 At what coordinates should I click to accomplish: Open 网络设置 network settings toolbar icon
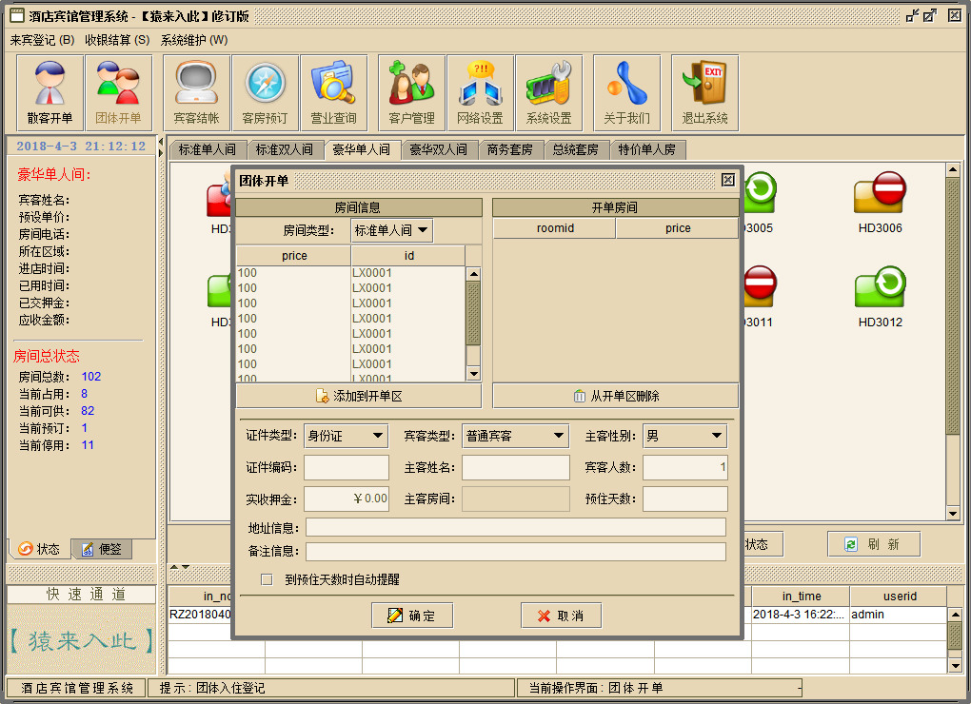[481, 93]
